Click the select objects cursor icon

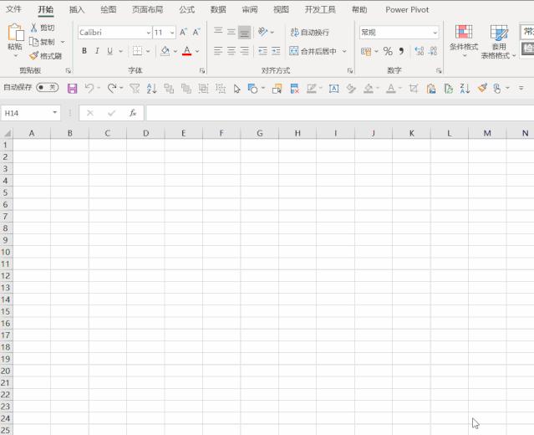click(237, 89)
